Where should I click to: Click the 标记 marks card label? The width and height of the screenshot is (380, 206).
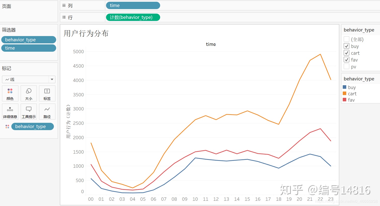pyautogui.click(x=7, y=68)
